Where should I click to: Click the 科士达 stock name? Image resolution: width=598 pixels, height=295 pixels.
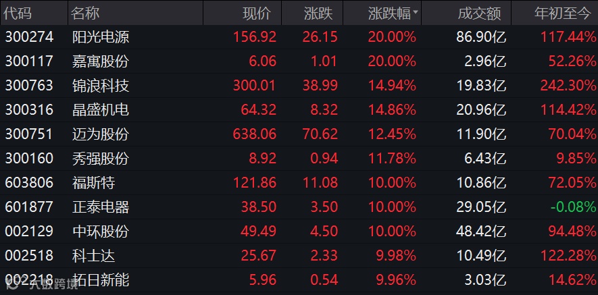[93, 255]
